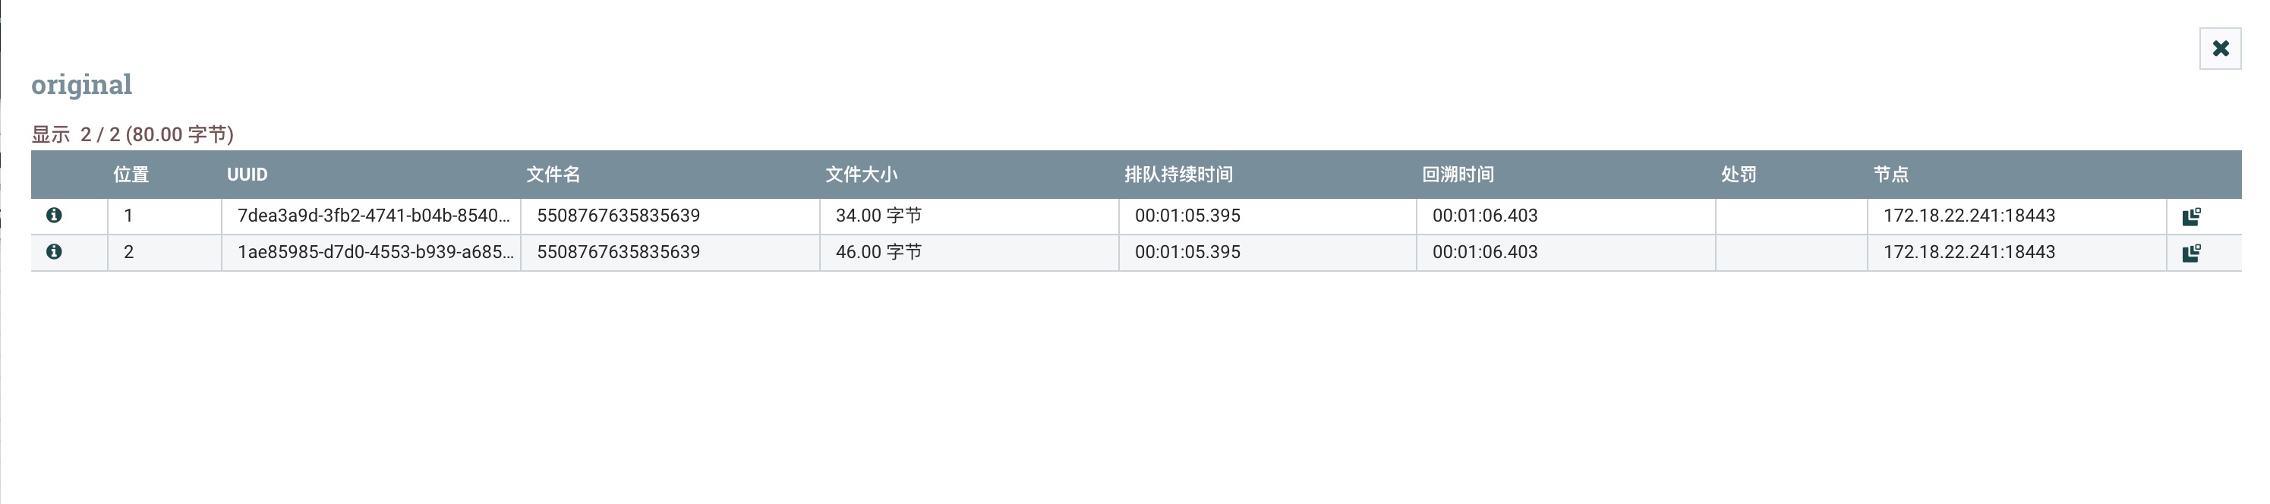Select UUID cell starting with 7dea3a9d

pyautogui.click(x=373, y=216)
